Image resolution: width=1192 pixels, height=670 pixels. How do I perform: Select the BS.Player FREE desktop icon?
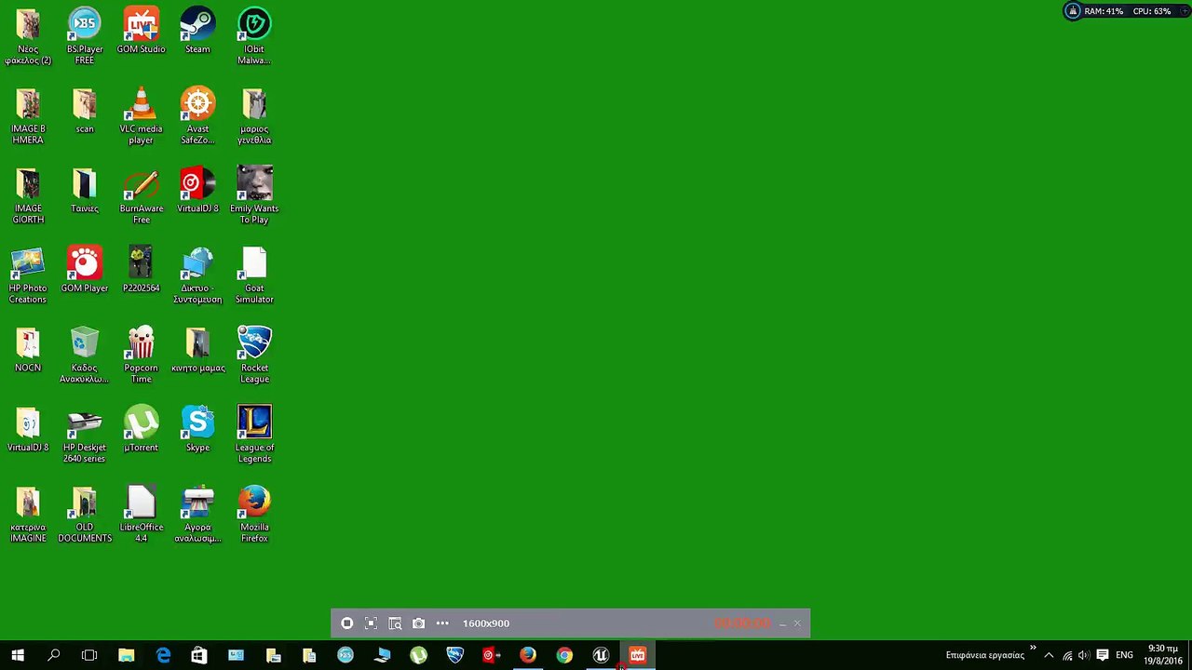pyautogui.click(x=85, y=36)
